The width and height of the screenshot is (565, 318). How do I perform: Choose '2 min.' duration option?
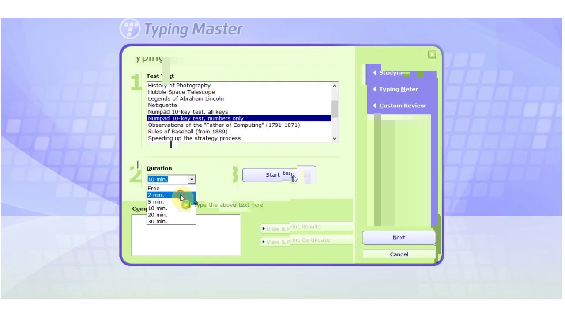tap(171, 195)
